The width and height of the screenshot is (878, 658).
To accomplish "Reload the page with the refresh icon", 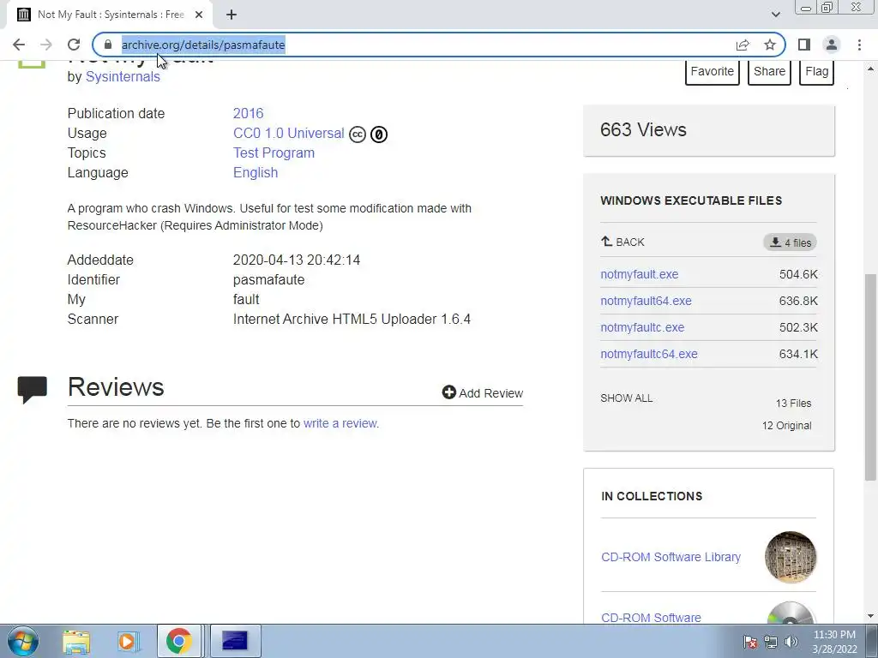I will coord(74,45).
